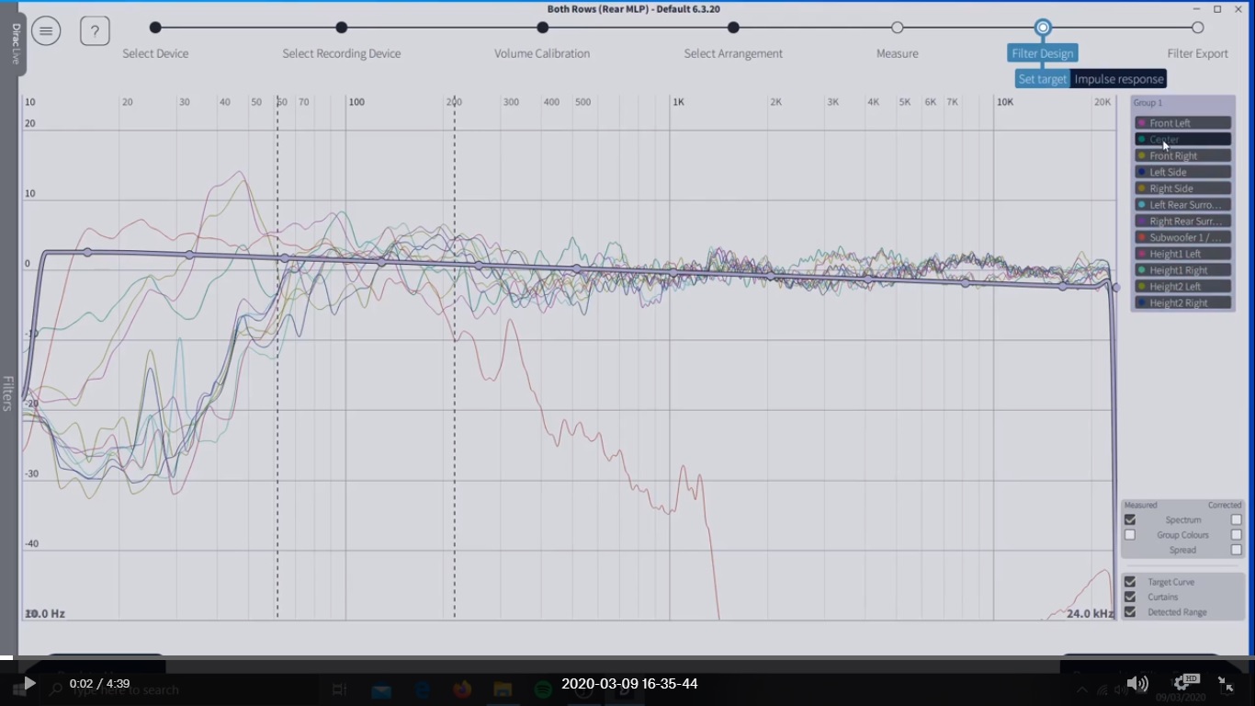Open video quality settings gear
1255x706 pixels.
pos(1183,683)
